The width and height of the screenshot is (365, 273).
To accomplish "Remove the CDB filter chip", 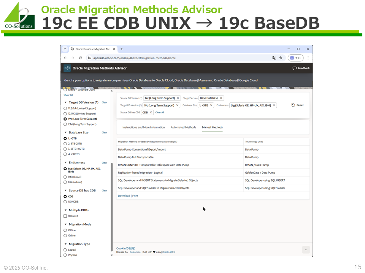I will pos(151,113).
